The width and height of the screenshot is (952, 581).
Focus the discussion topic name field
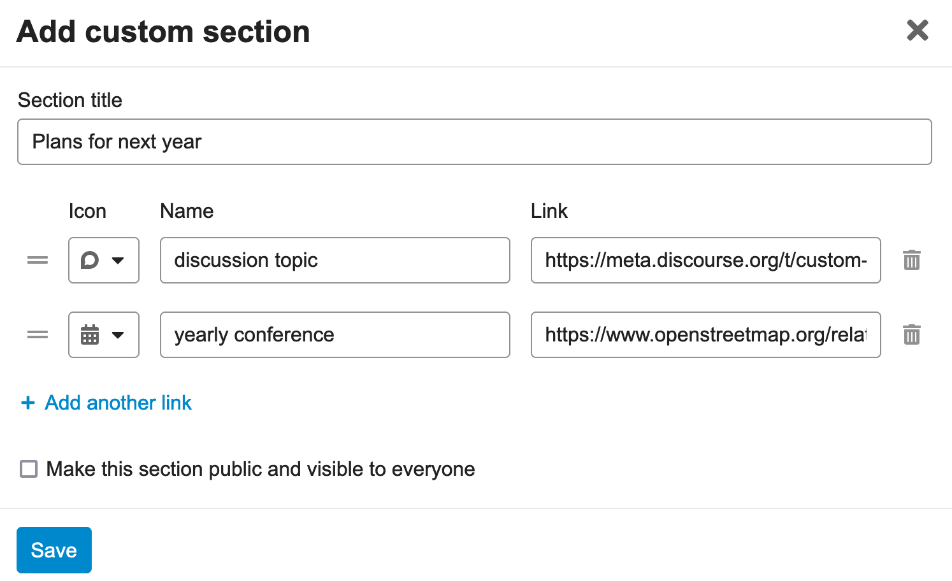click(x=335, y=260)
